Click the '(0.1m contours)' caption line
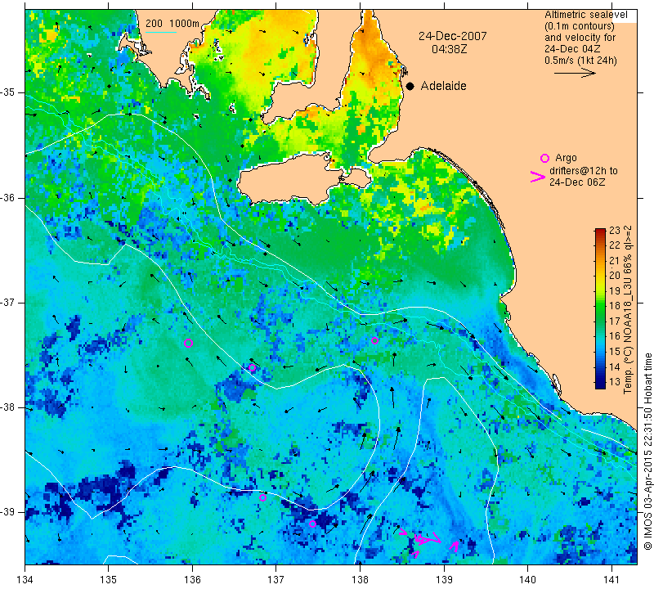Screen dimensions: 654x589 coord(580,26)
